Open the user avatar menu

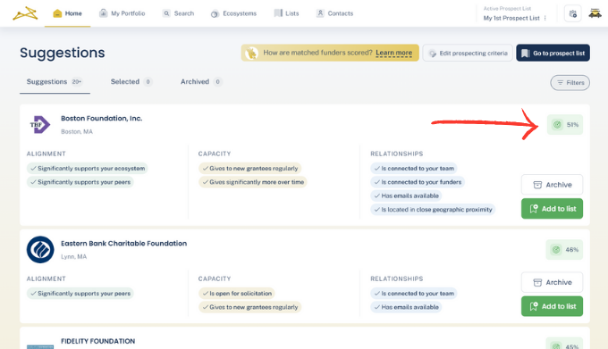tap(595, 13)
